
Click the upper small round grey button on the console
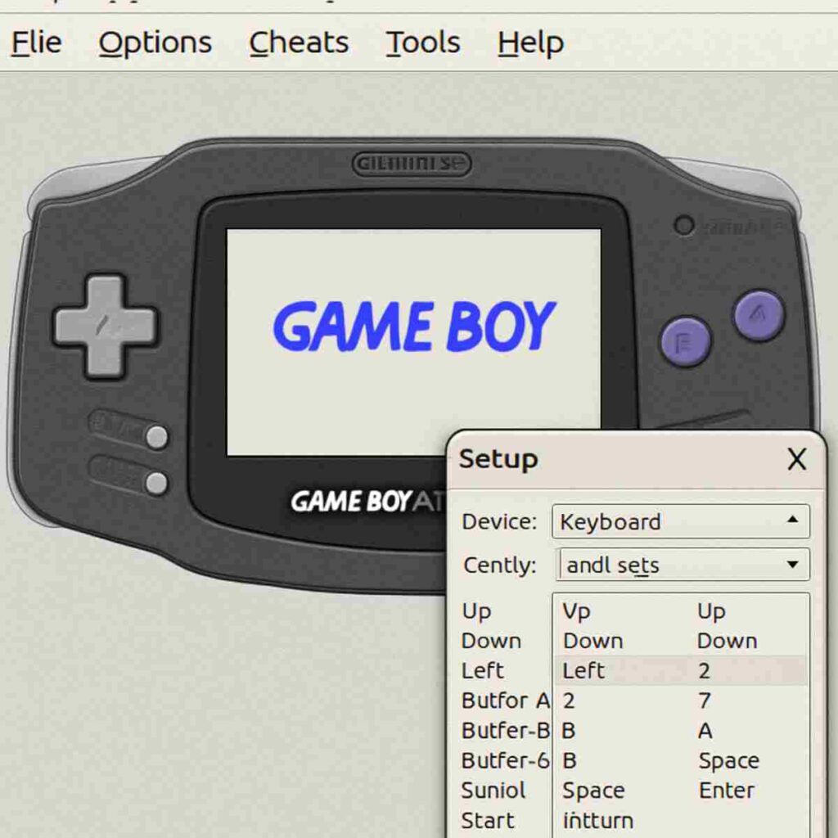(156, 437)
